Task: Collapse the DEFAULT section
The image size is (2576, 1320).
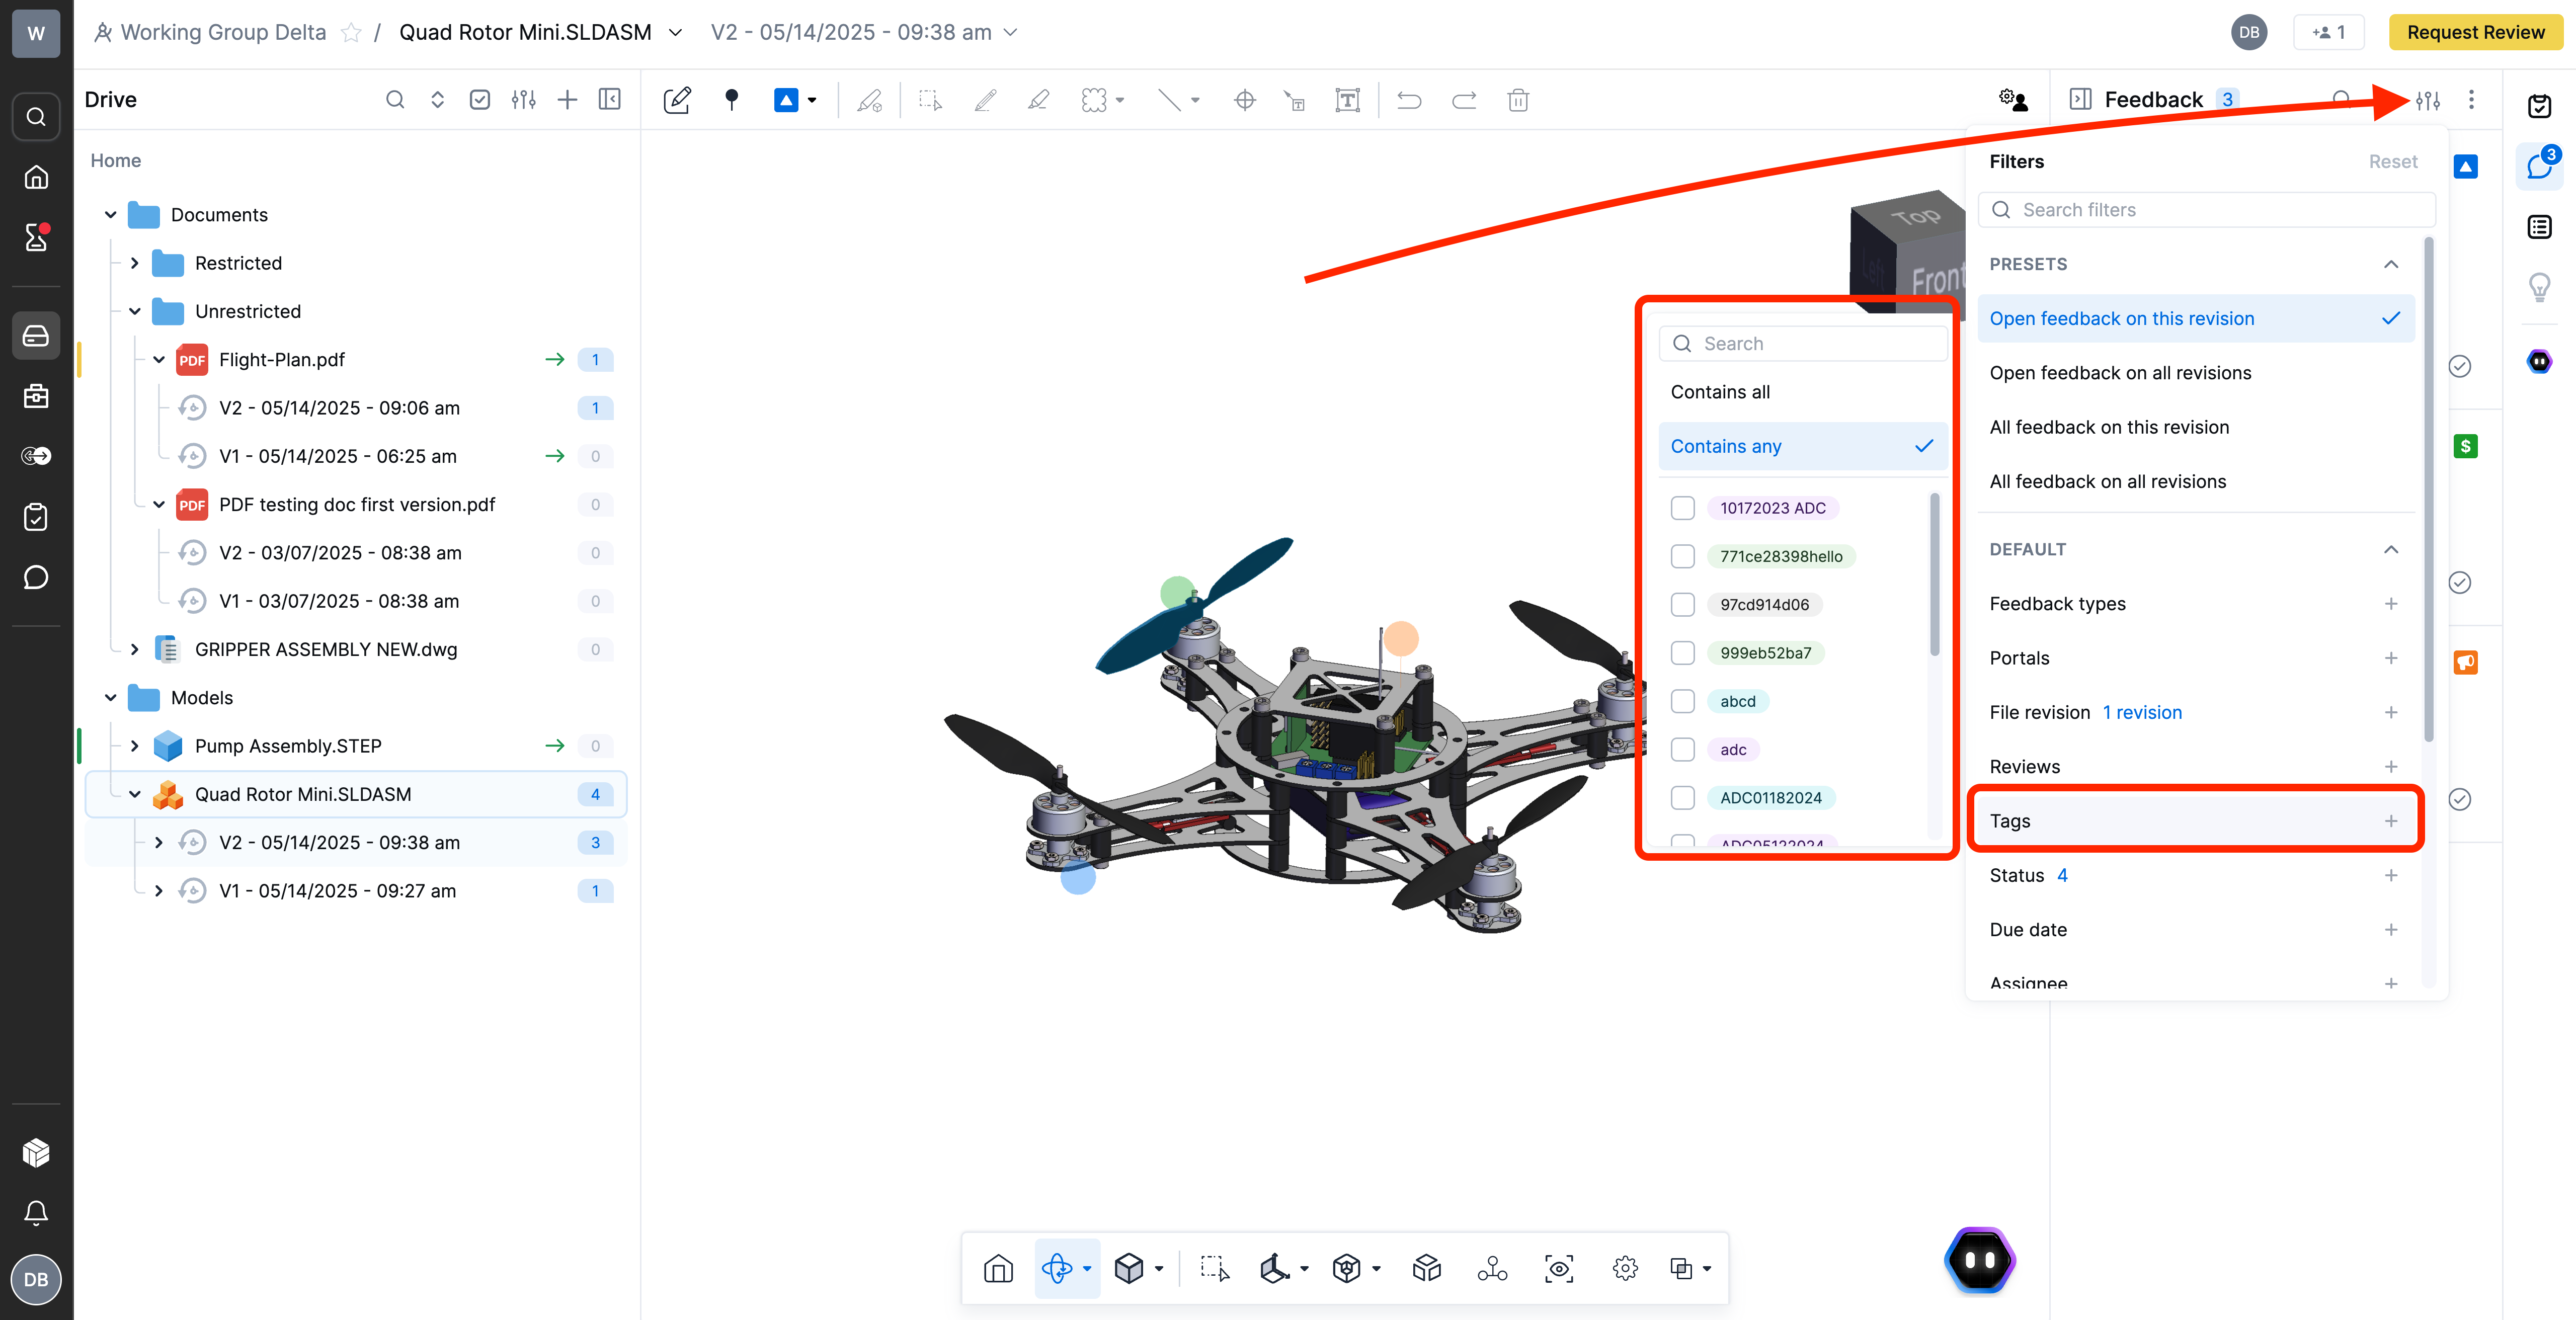Action: click(2391, 549)
